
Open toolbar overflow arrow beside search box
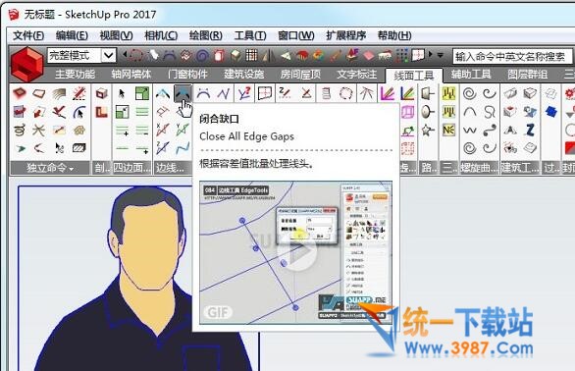point(440,55)
